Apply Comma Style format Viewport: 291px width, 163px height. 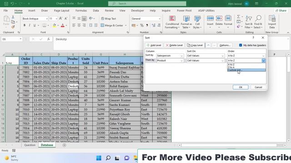click(147, 25)
